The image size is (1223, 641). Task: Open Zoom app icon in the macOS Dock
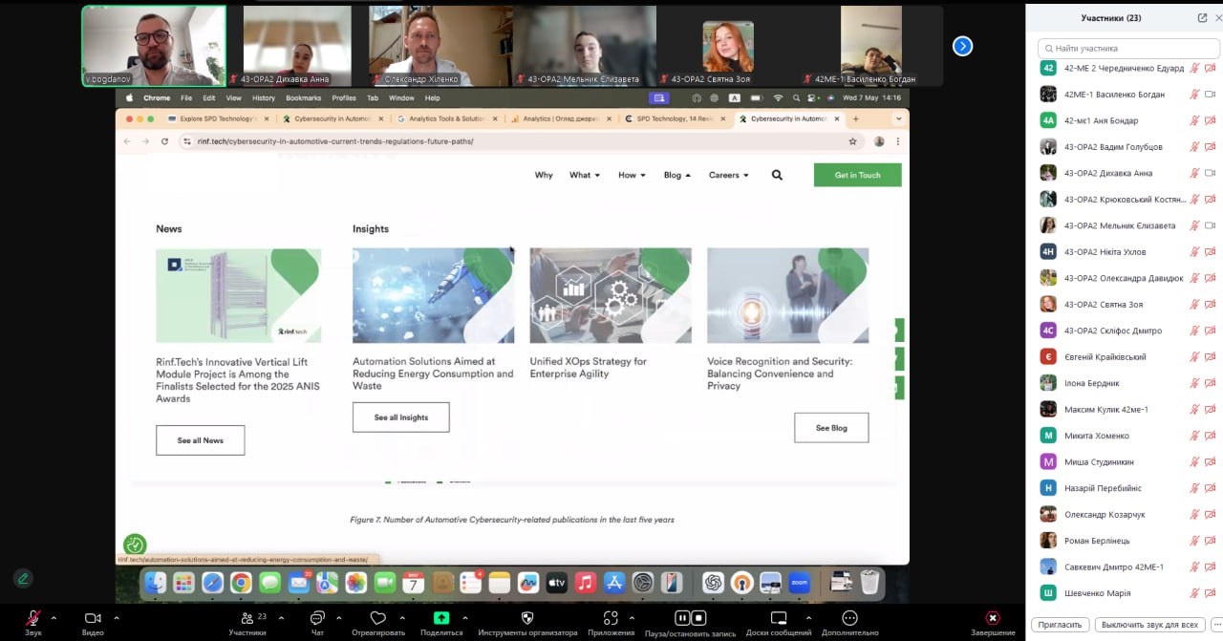[800, 583]
